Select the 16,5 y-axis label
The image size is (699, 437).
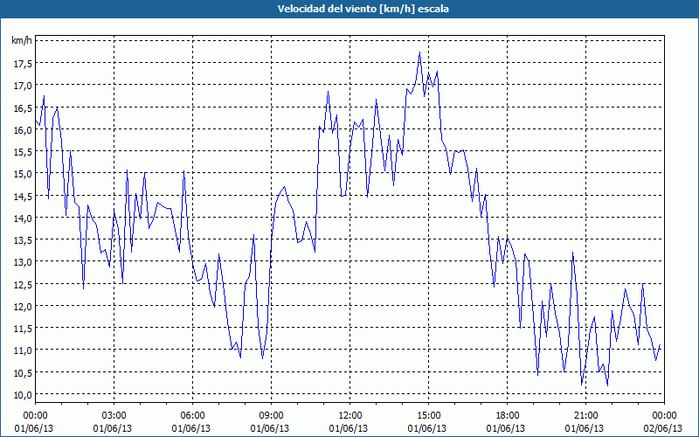click(x=23, y=108)
